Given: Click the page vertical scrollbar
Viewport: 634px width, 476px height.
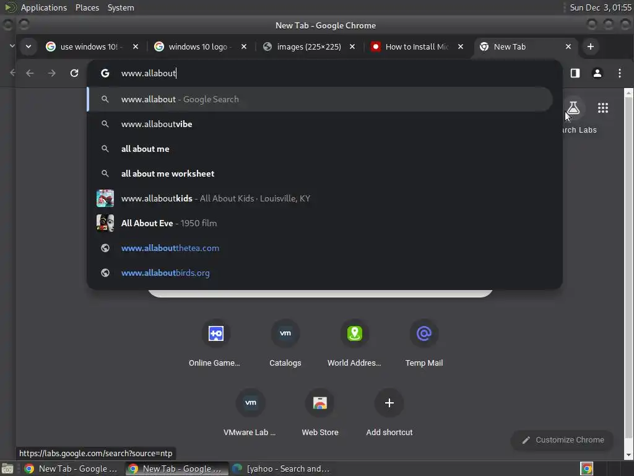Looking at the screenshot, I should 629,267.
